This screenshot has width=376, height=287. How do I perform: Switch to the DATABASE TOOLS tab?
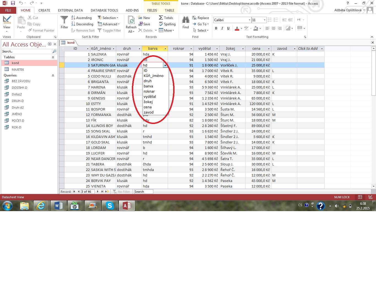(104, 10)
